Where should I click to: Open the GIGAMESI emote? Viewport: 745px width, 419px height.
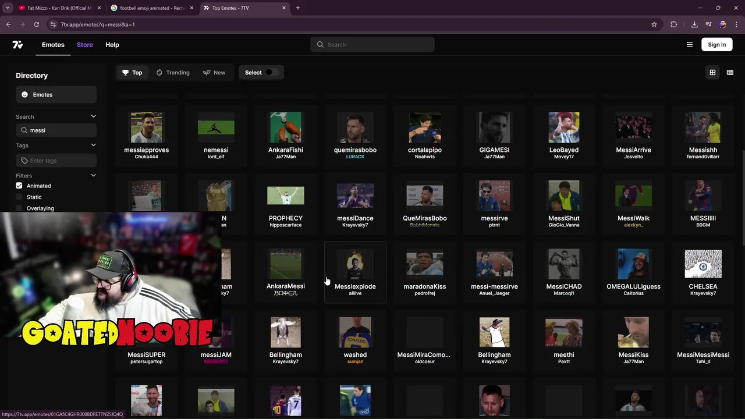point(494,136)
